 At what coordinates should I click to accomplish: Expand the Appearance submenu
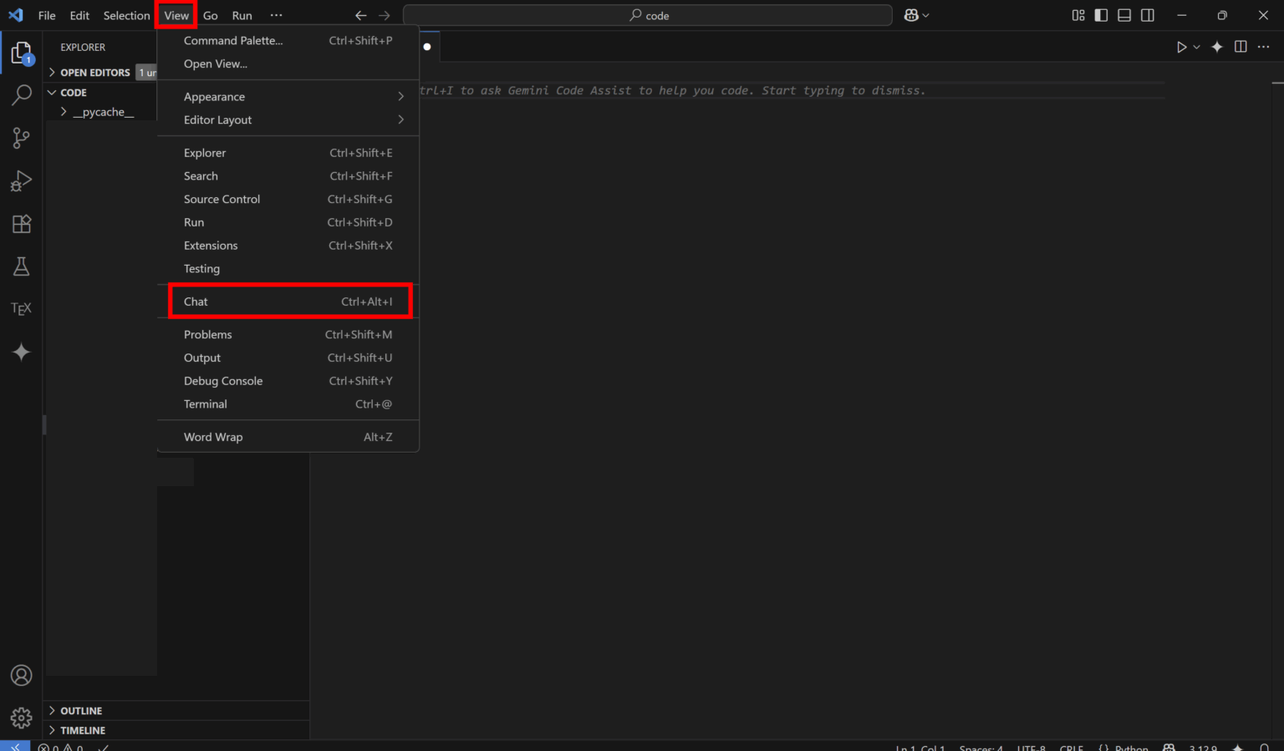point(214,96)
